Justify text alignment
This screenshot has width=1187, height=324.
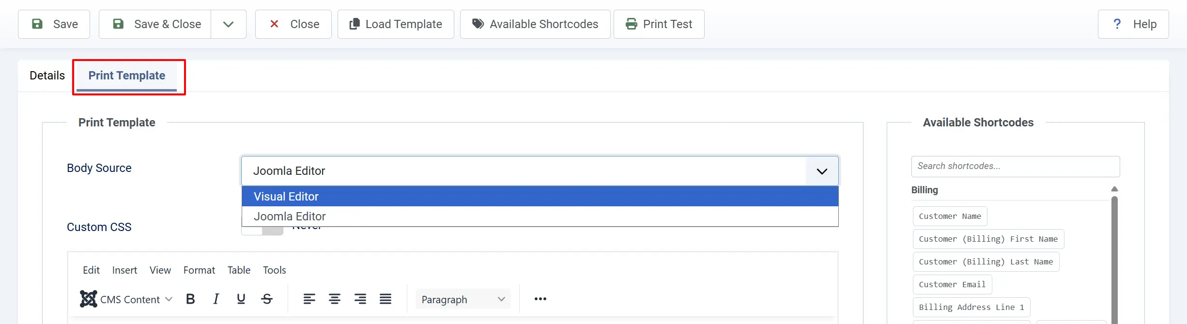click(x=385, y=299)
